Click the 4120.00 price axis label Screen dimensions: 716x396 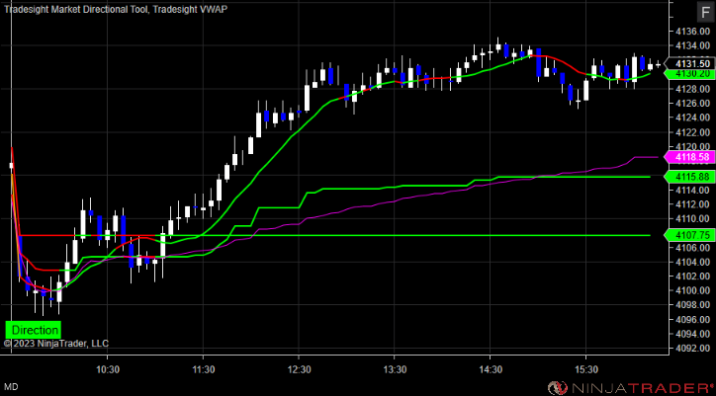coord(693,147)
